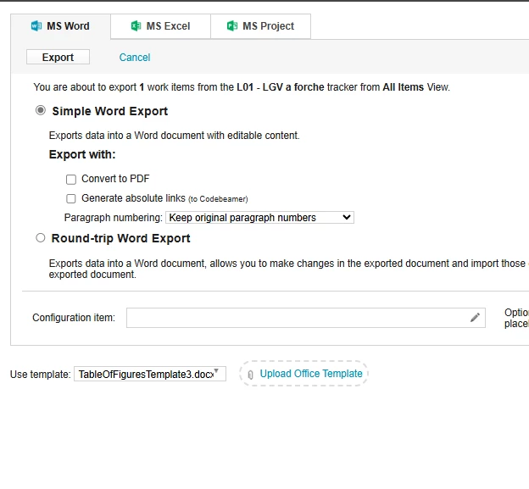The width and height of the screenshot is (529, 489).
Task: Cancel the export dialog
Action: click(x=135, y=58)
